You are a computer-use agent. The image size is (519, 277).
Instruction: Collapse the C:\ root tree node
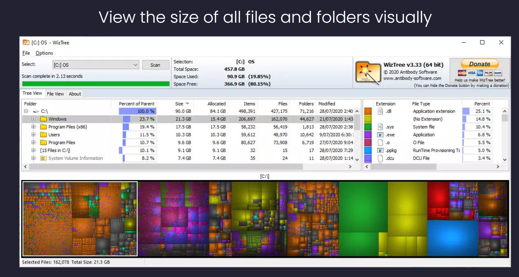(x=26, y=111)
